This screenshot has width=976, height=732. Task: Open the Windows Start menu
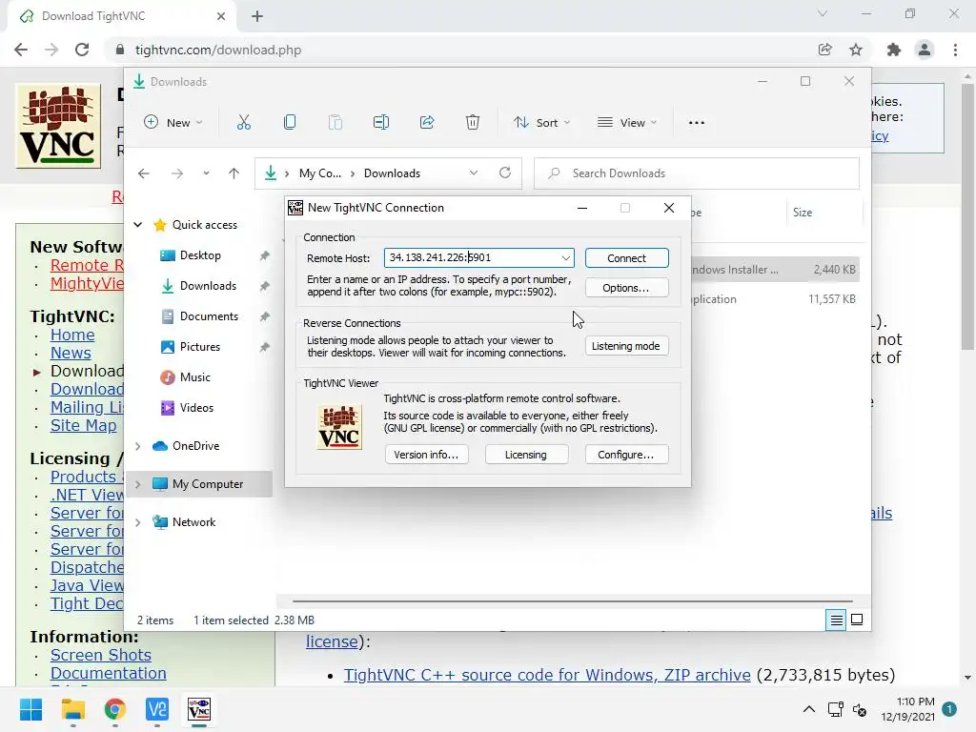click(30, 709)
